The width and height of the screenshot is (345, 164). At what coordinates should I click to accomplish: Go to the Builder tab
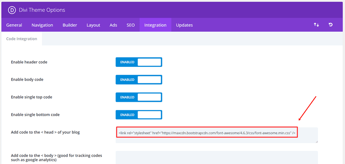[x=70, y=25]
